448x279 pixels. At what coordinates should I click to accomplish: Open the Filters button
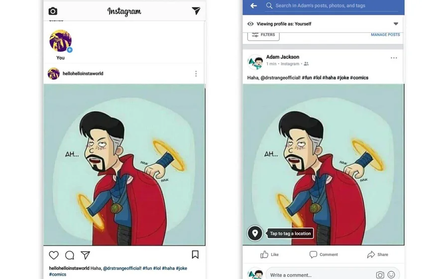click(x=263, y=35)
